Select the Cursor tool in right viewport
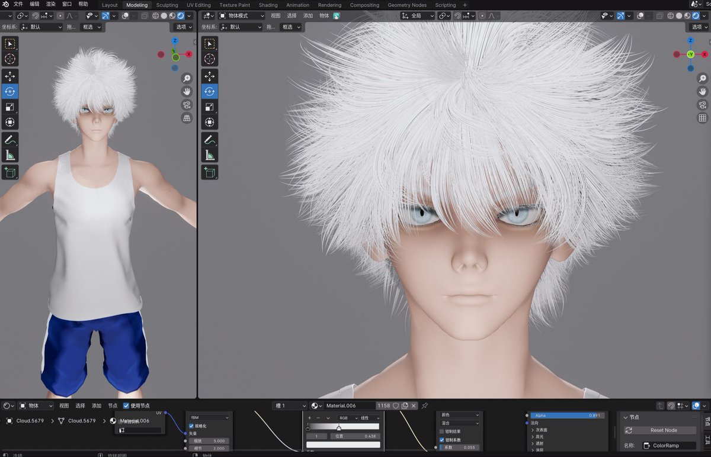Viewport: 711px width, 457px height. pos(209,59)
